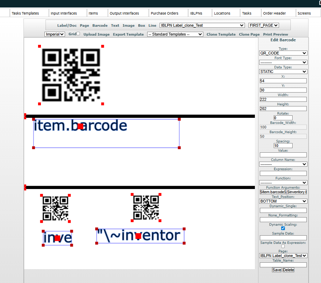Select the 'inve' text element
The width and height of the screenshot is (321, 283).
click(x=58, y=238)
